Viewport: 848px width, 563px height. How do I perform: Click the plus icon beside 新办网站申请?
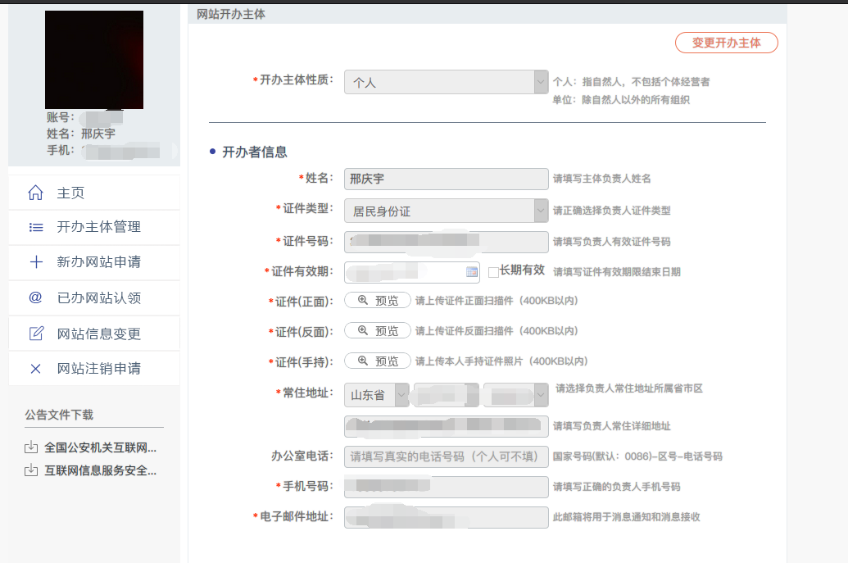click(36, 262)
